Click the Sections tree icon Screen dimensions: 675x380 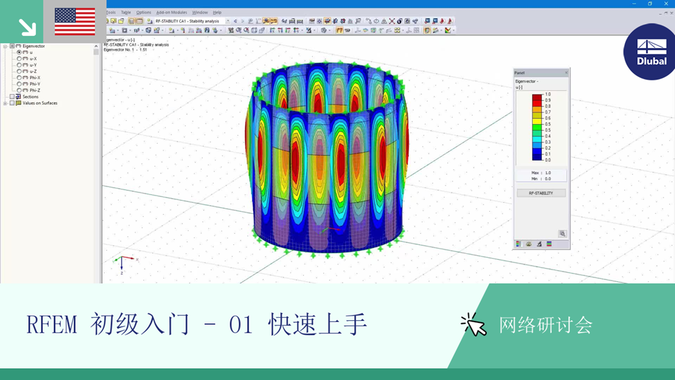tap(19, 97)
